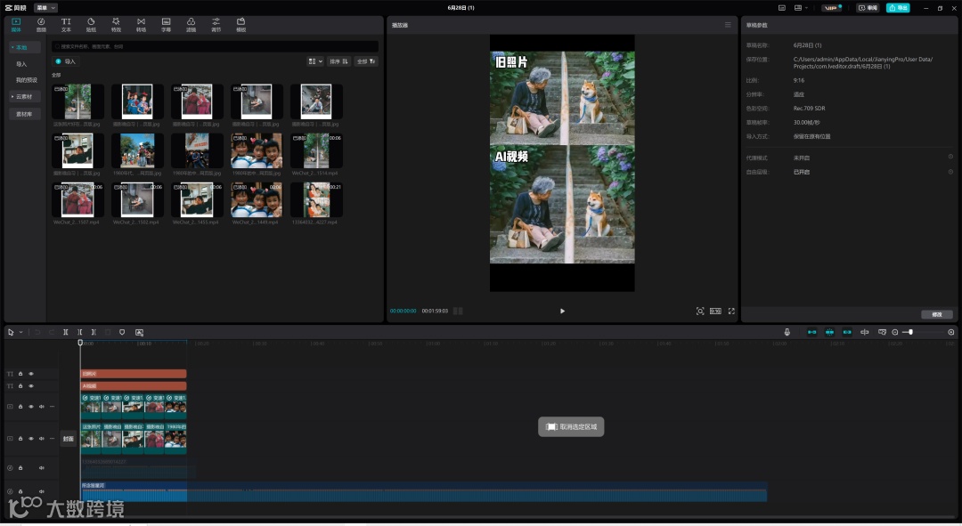Mute the 变速 video clips track
This screenshot has width=962, height=526.
[42, 407]
